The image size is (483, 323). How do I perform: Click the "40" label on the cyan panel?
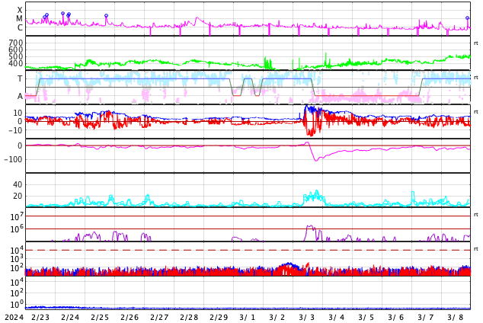(18, 185)
